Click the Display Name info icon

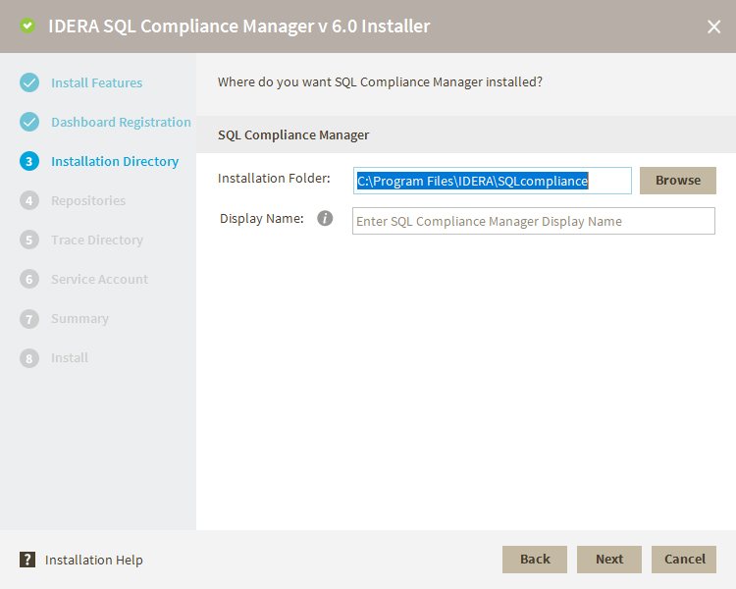tap(325, 218)
